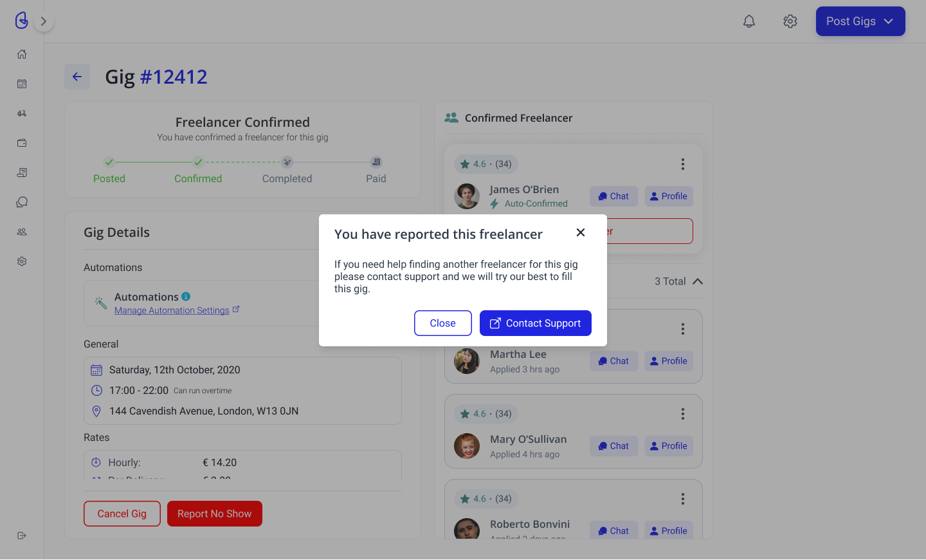Click the app logo in sidebar
The image size is (926, 560).
pyautogui.click(x=22, y=21)
